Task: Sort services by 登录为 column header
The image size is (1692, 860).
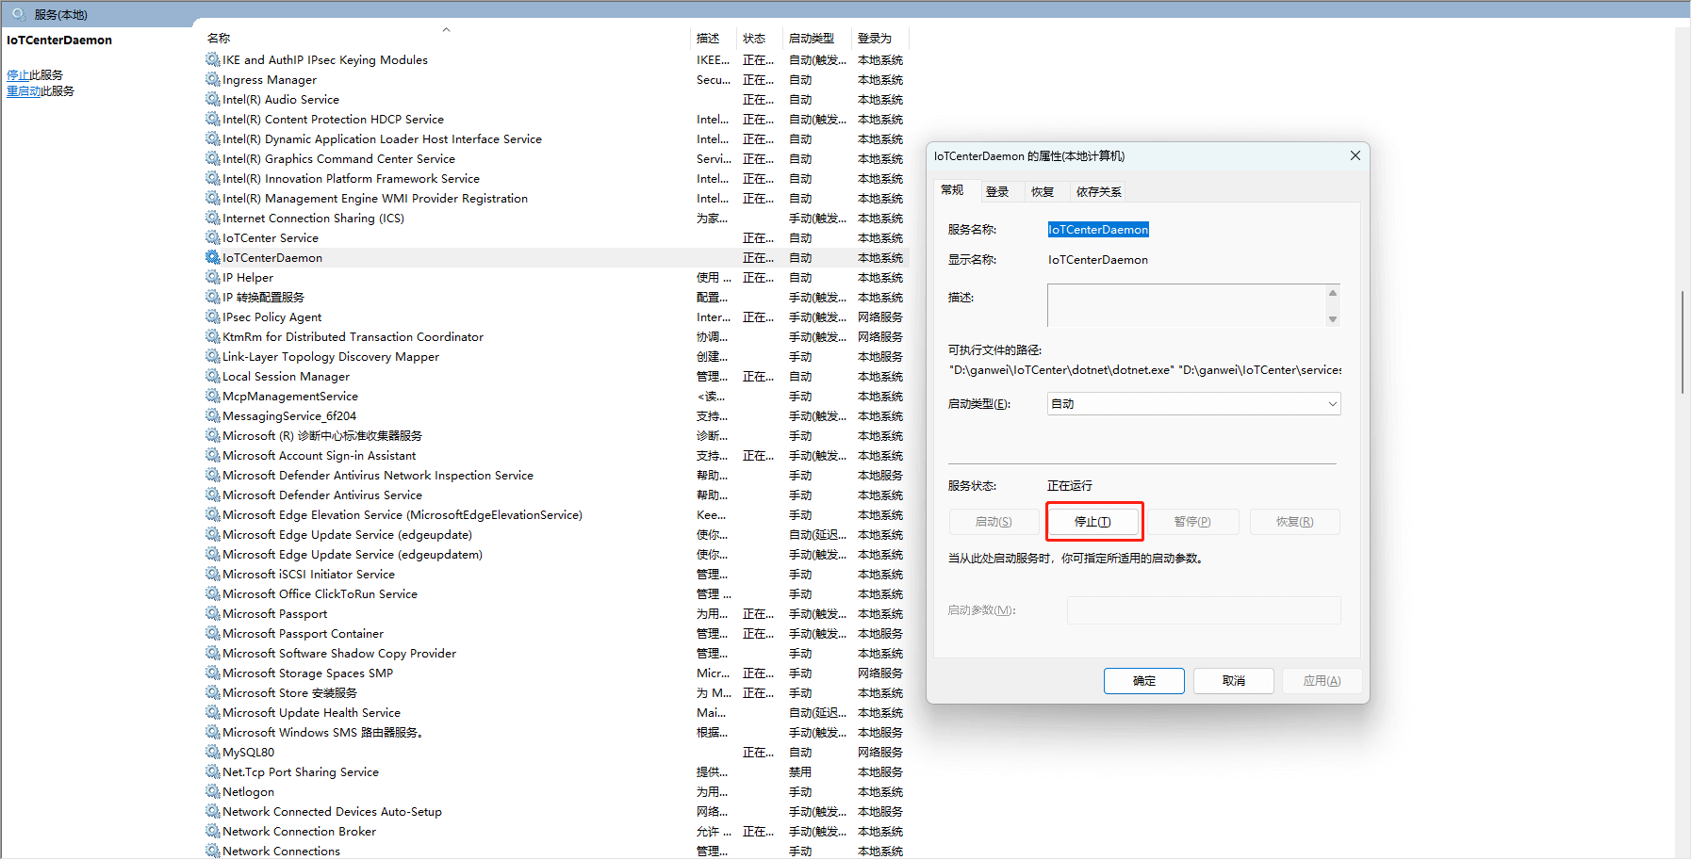Action: [x=880, y=38]
